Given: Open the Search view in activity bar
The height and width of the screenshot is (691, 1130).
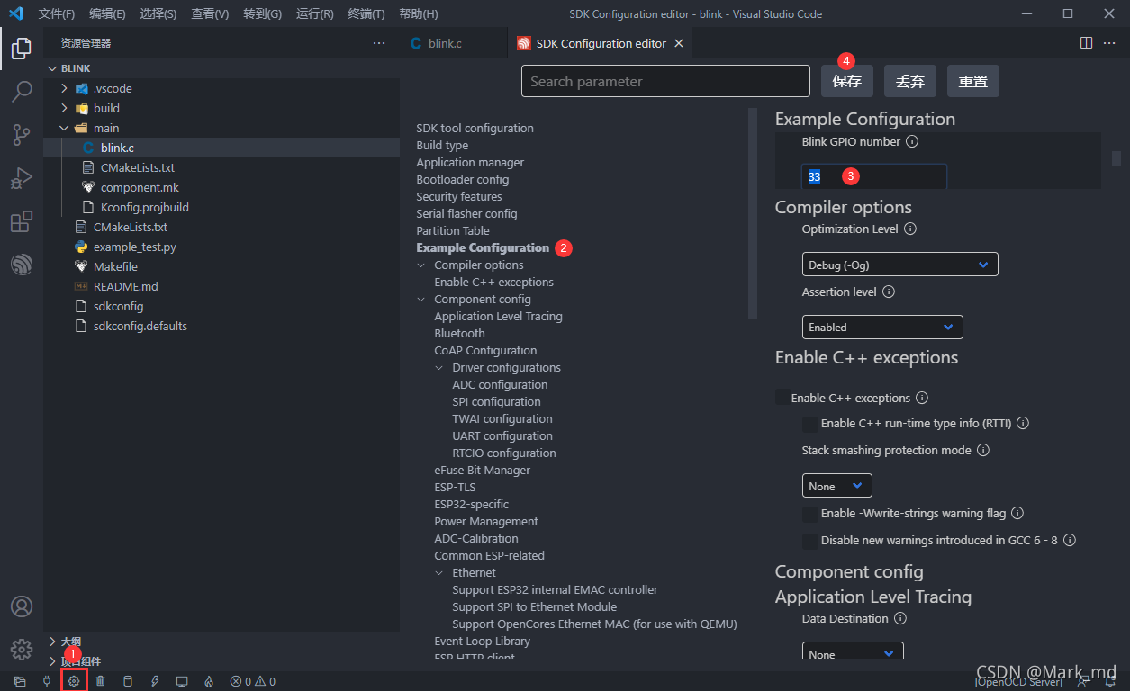Looking at the screenshot, I should tap(22, 92).
